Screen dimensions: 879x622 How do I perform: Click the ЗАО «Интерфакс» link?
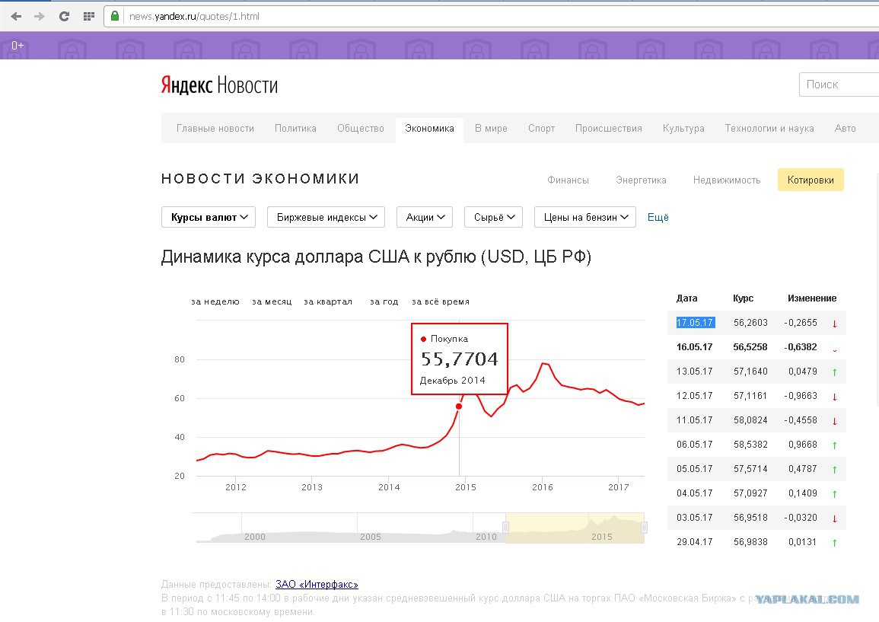click(x=317, y=585)
